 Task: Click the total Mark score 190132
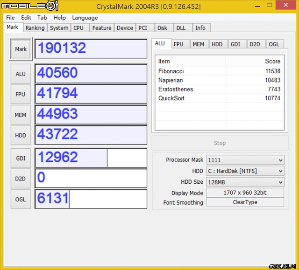[x=91, y=48]
